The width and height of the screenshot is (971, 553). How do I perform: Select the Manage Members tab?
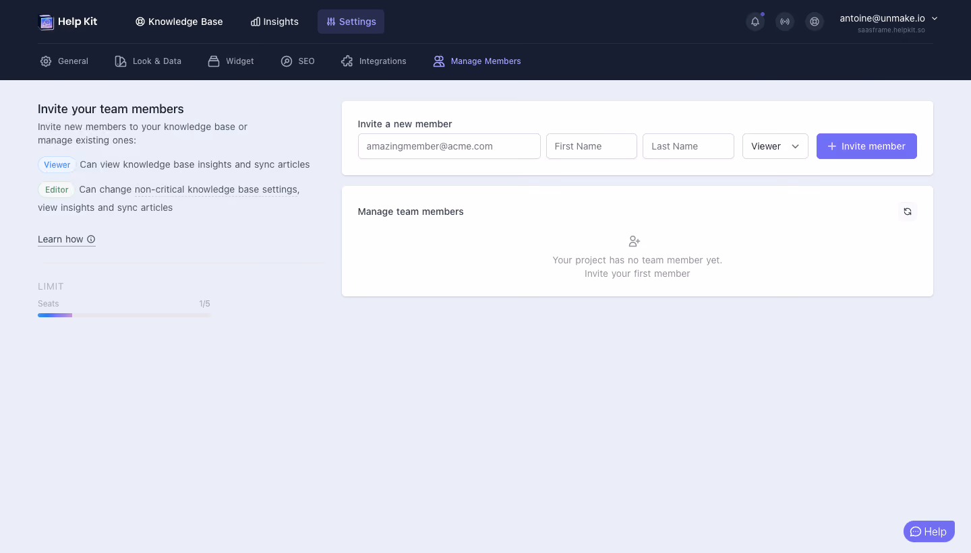477,61
